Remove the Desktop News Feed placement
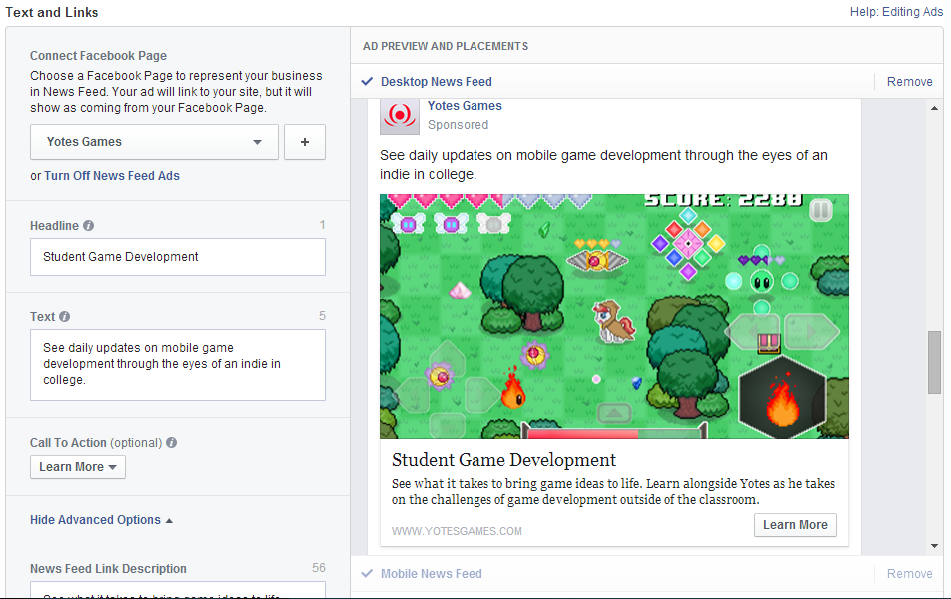 [909, 81]
